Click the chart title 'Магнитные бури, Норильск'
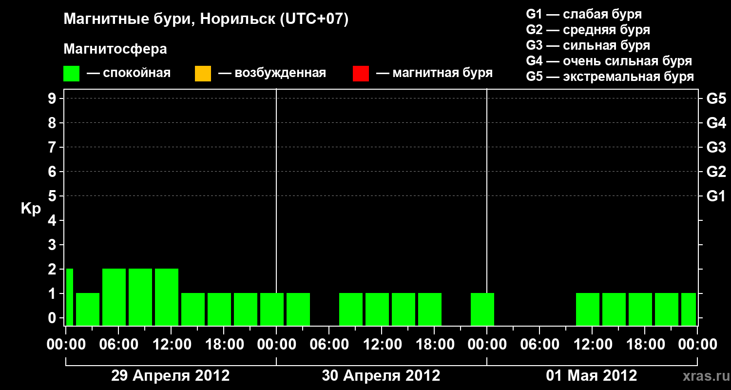 pos(171,19)
